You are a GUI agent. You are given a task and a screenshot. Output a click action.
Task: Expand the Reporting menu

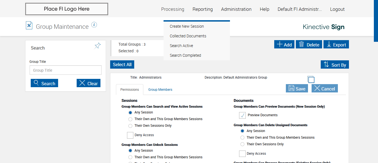[203, 9]
